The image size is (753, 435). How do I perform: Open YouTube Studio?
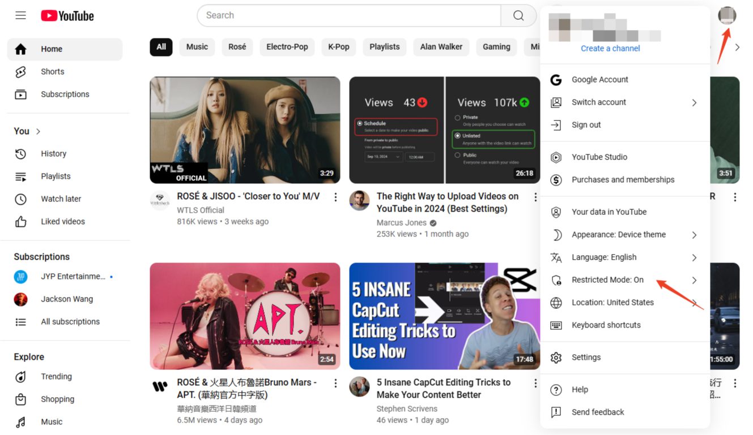tap(625, 157)
